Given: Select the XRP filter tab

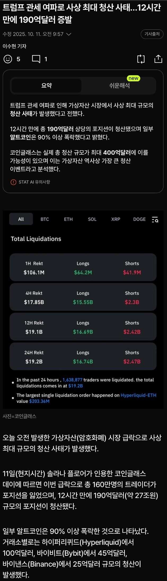Looking at the screenshot, I should [x=116, y=219].
